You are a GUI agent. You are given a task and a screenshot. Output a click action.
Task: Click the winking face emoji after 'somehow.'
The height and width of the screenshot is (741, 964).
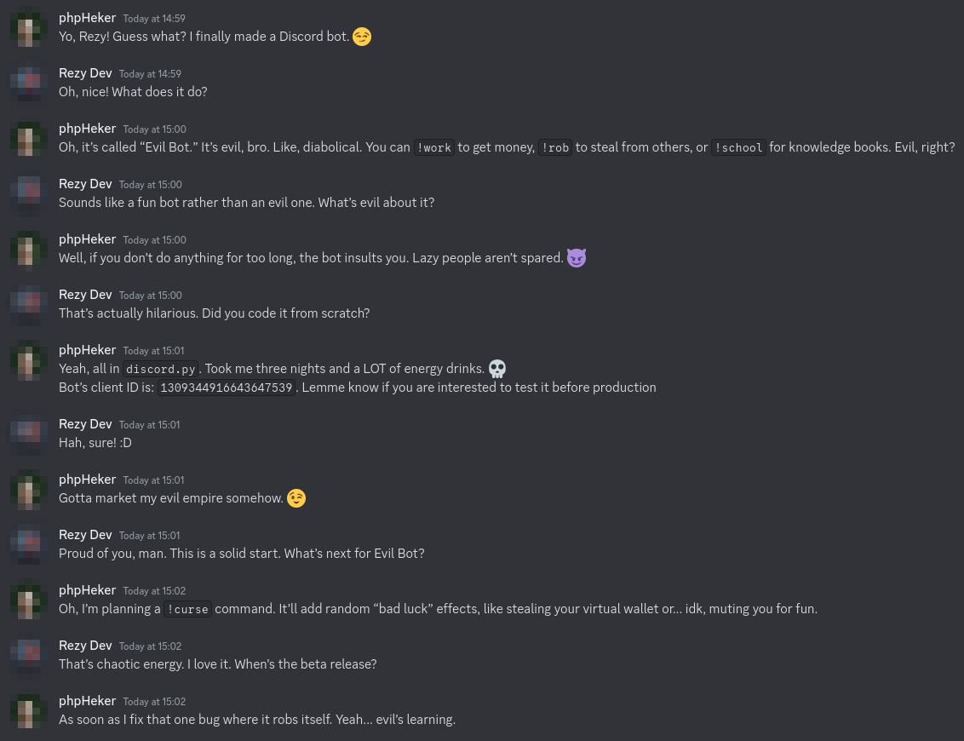[296, 498]
